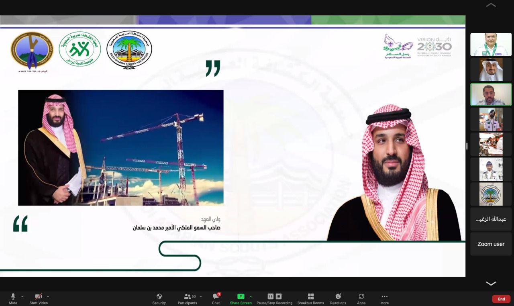Click the green Share Screen icon

coord(241,297)
